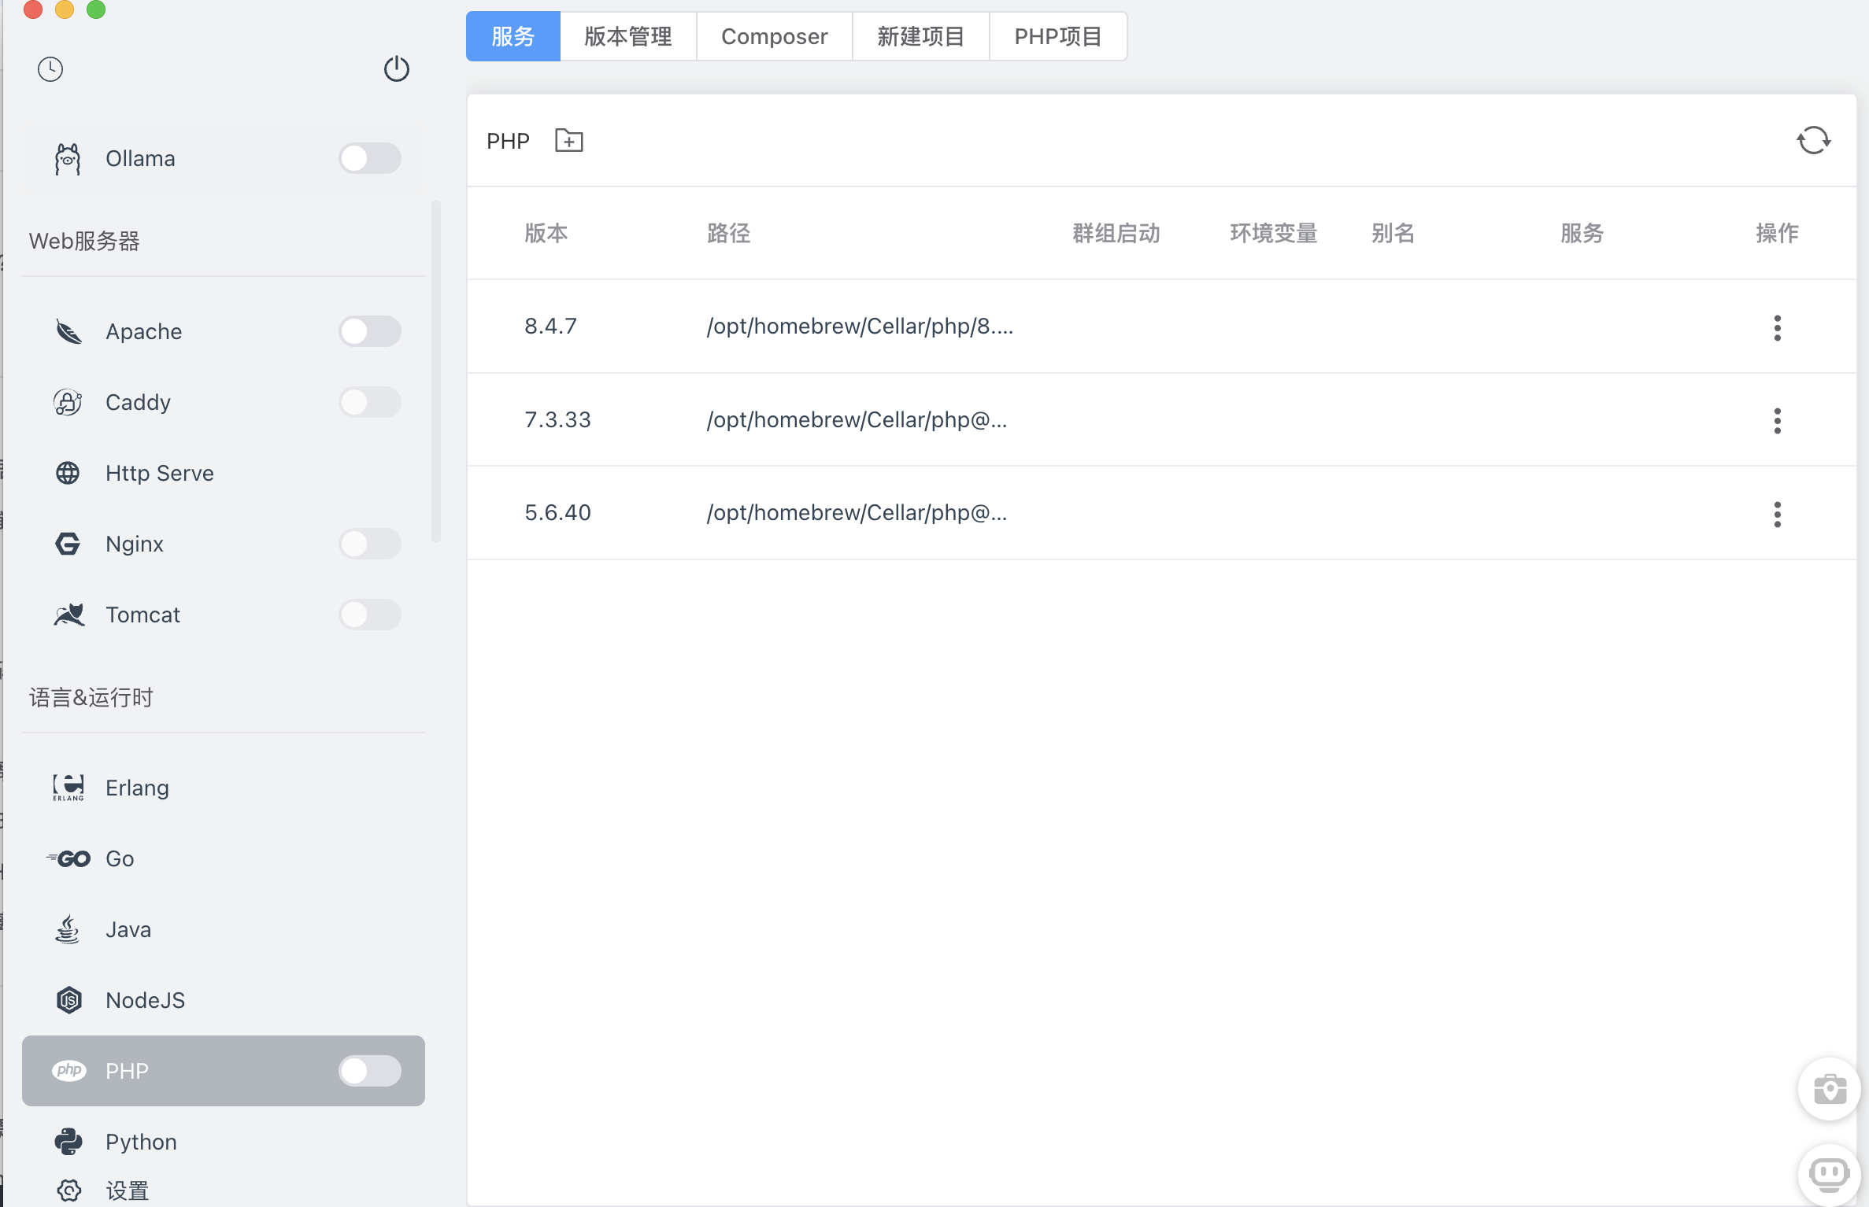Click the 群组启动 column header

click(1116, 233)
